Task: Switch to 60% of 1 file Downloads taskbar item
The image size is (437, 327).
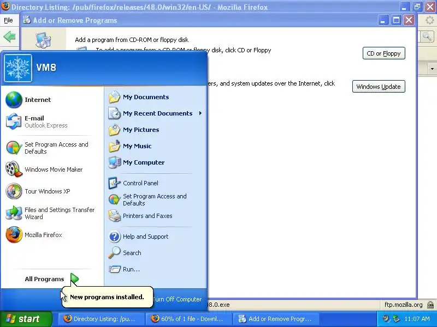Action: (188, 319)
